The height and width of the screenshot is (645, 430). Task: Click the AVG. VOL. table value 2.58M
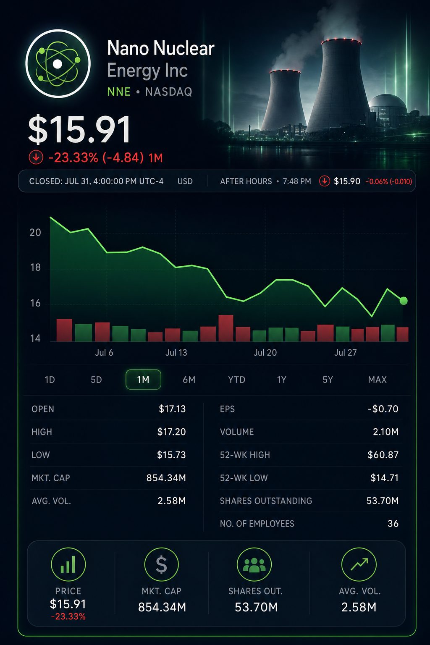coord(171,501)
